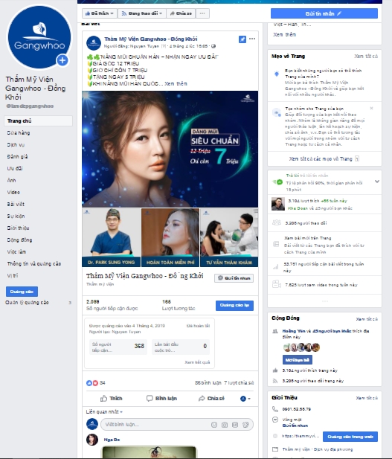Toggle the 'Đã thích' liked button
This screenshot has width=392, height=459.
point(100,13)
